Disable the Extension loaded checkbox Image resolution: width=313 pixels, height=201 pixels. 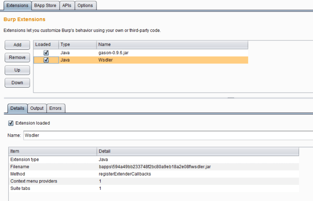click(x=11, y=123)
